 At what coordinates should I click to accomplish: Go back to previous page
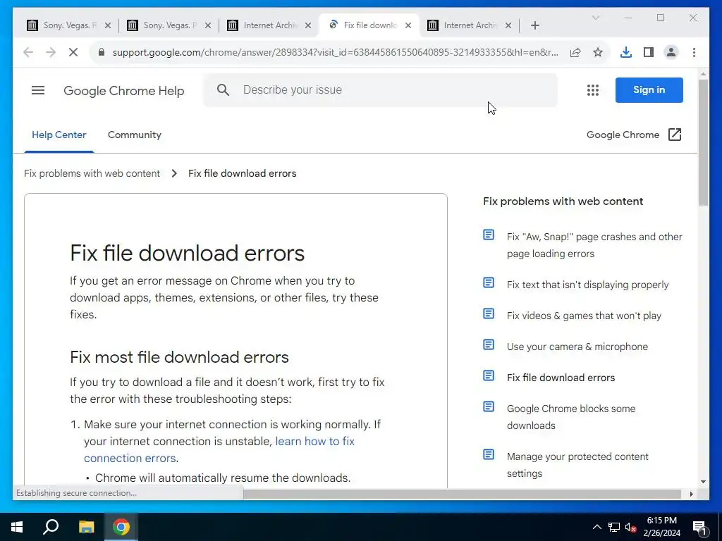pos(28,52)
